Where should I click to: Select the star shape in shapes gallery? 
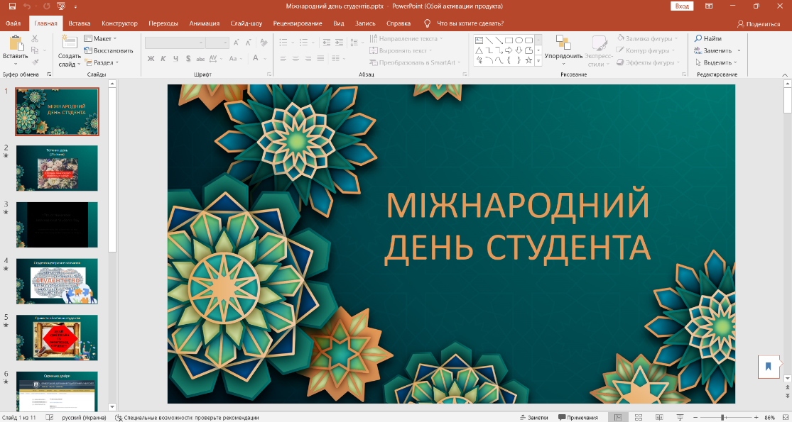(x=528, y=60)
